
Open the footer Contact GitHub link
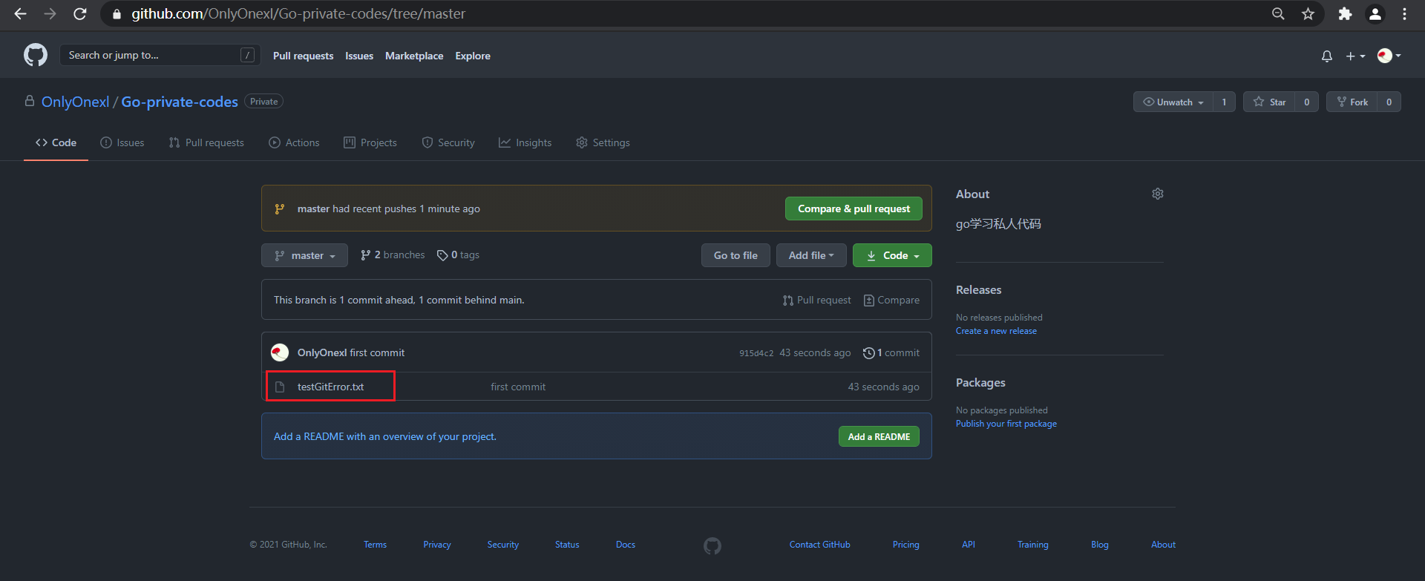click(x=820, y=545)
